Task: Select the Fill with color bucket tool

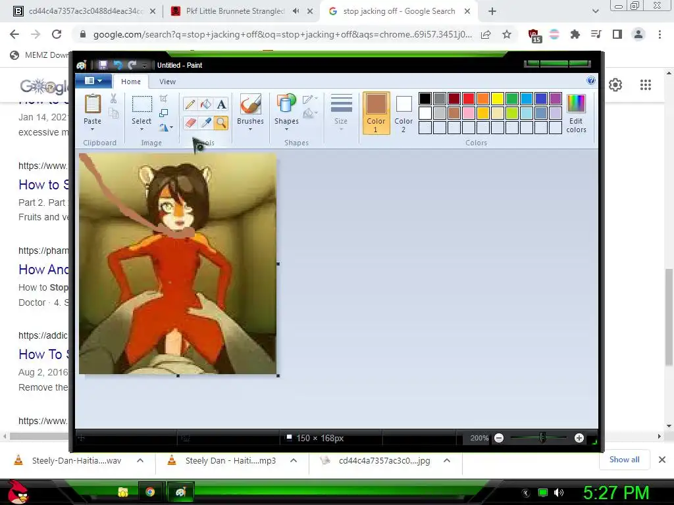Action: (x=206, y=105)
